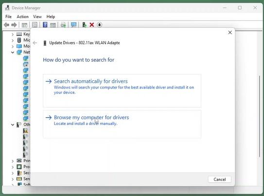Maximize the Device Manager window
Image resolution: width=264 pixels, height=196 pixels.
tap(240, 8)
